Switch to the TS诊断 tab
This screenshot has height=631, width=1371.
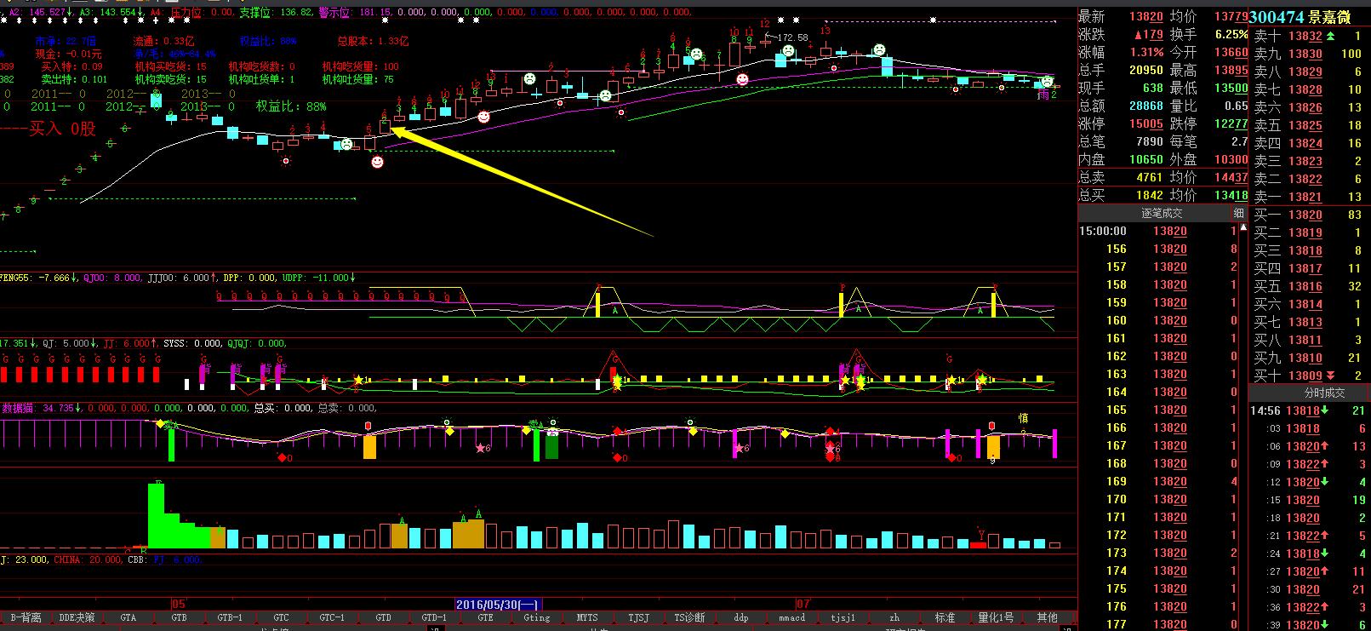689,617
